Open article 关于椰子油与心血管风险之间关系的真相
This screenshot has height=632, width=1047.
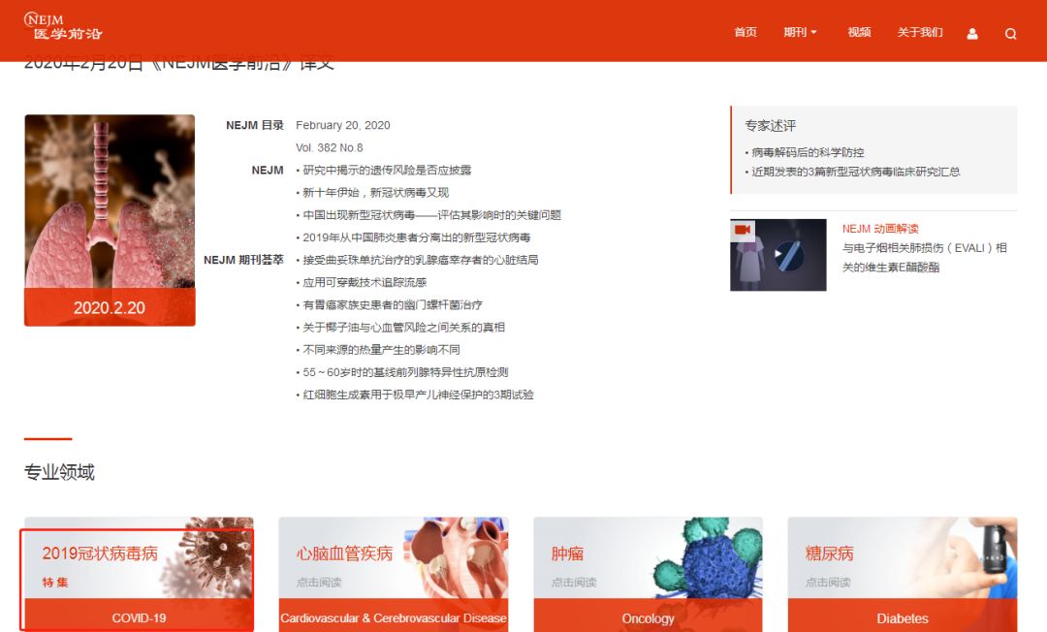[x=403, y=327]
